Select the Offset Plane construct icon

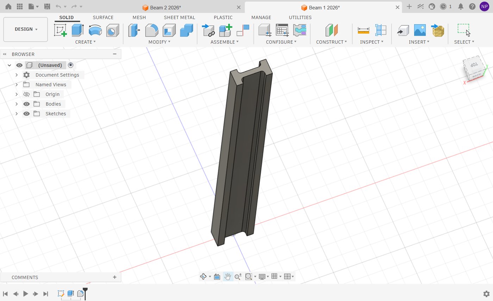(x=331, y=30)
